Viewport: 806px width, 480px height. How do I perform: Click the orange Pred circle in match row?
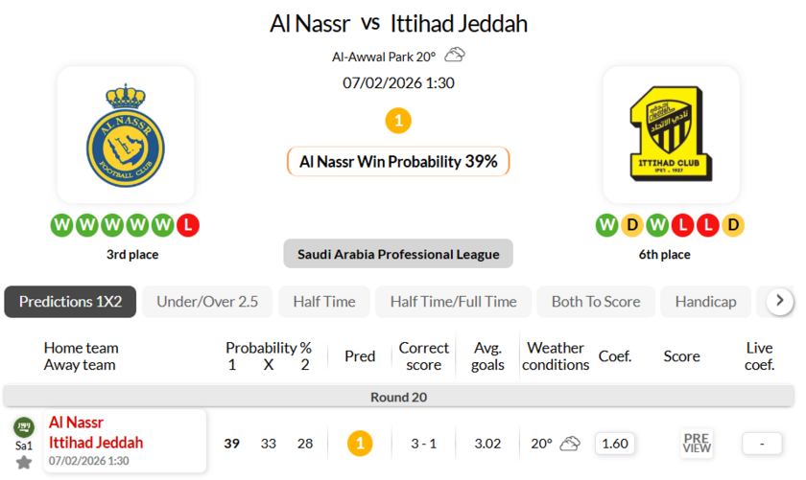click(x=360, y=444)
